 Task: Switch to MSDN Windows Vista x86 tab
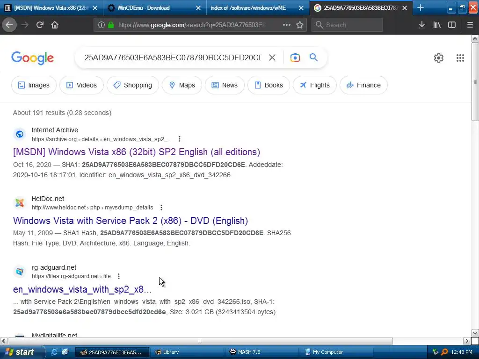[x=51, y=8]
